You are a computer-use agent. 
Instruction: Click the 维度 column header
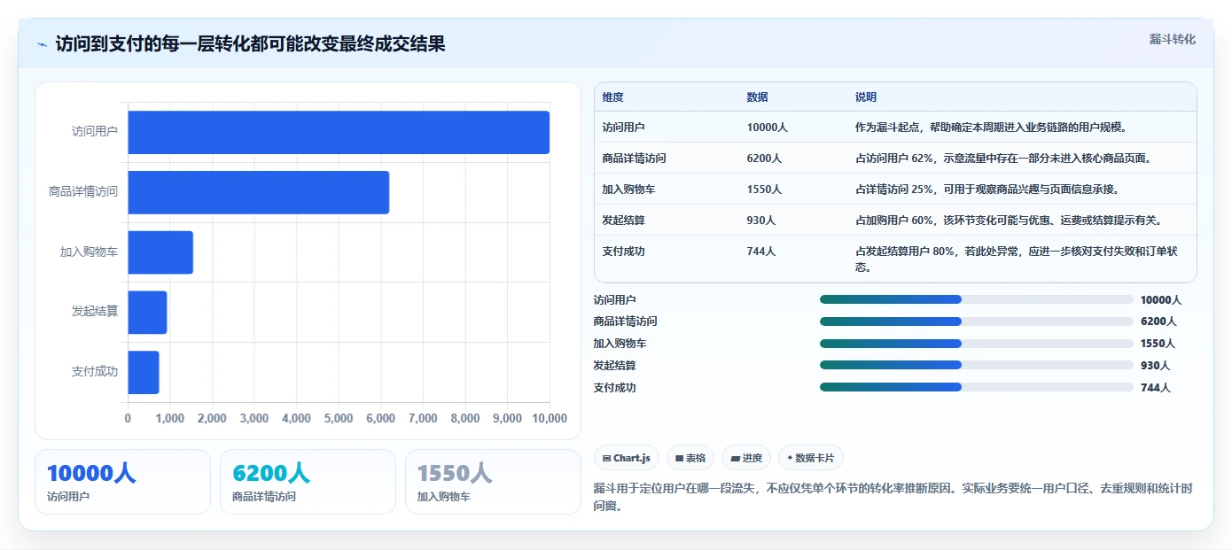[612, 97]
